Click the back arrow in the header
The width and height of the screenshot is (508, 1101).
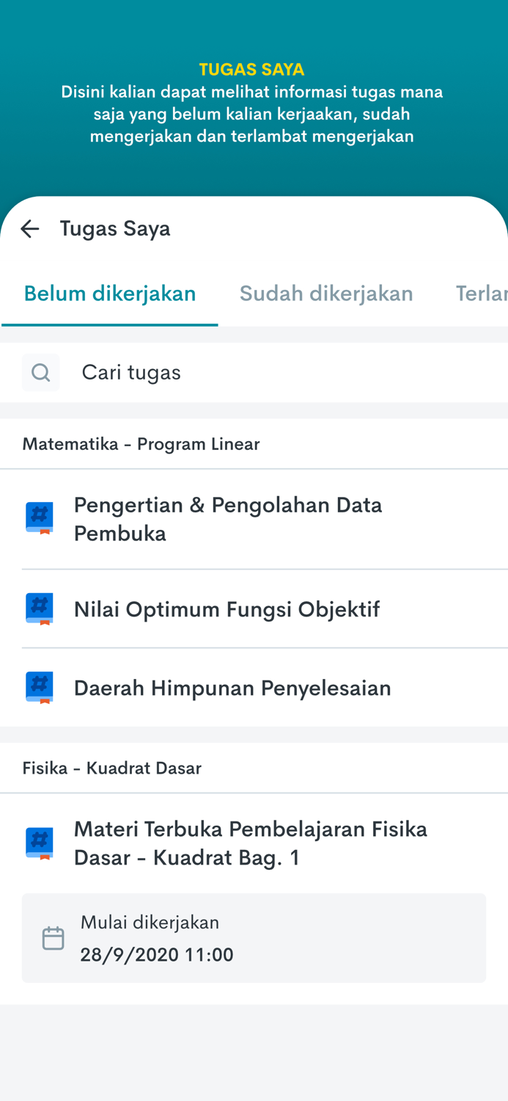coord(29,228)
